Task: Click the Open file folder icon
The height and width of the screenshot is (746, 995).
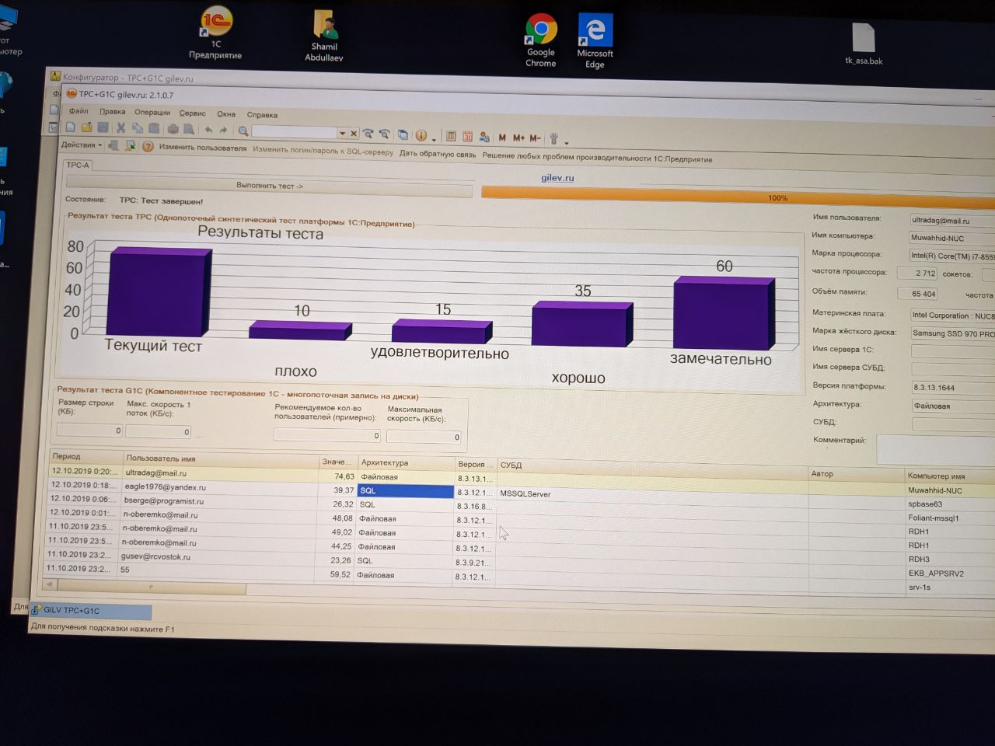Action: coord(86,127)
